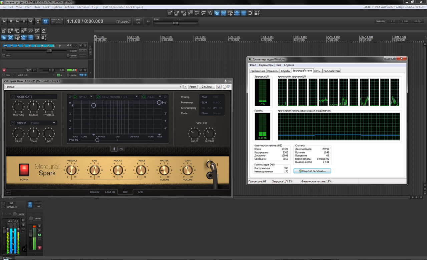
Task: Toggle the metronome icon in left toolbar
Action: pos(44,31)
